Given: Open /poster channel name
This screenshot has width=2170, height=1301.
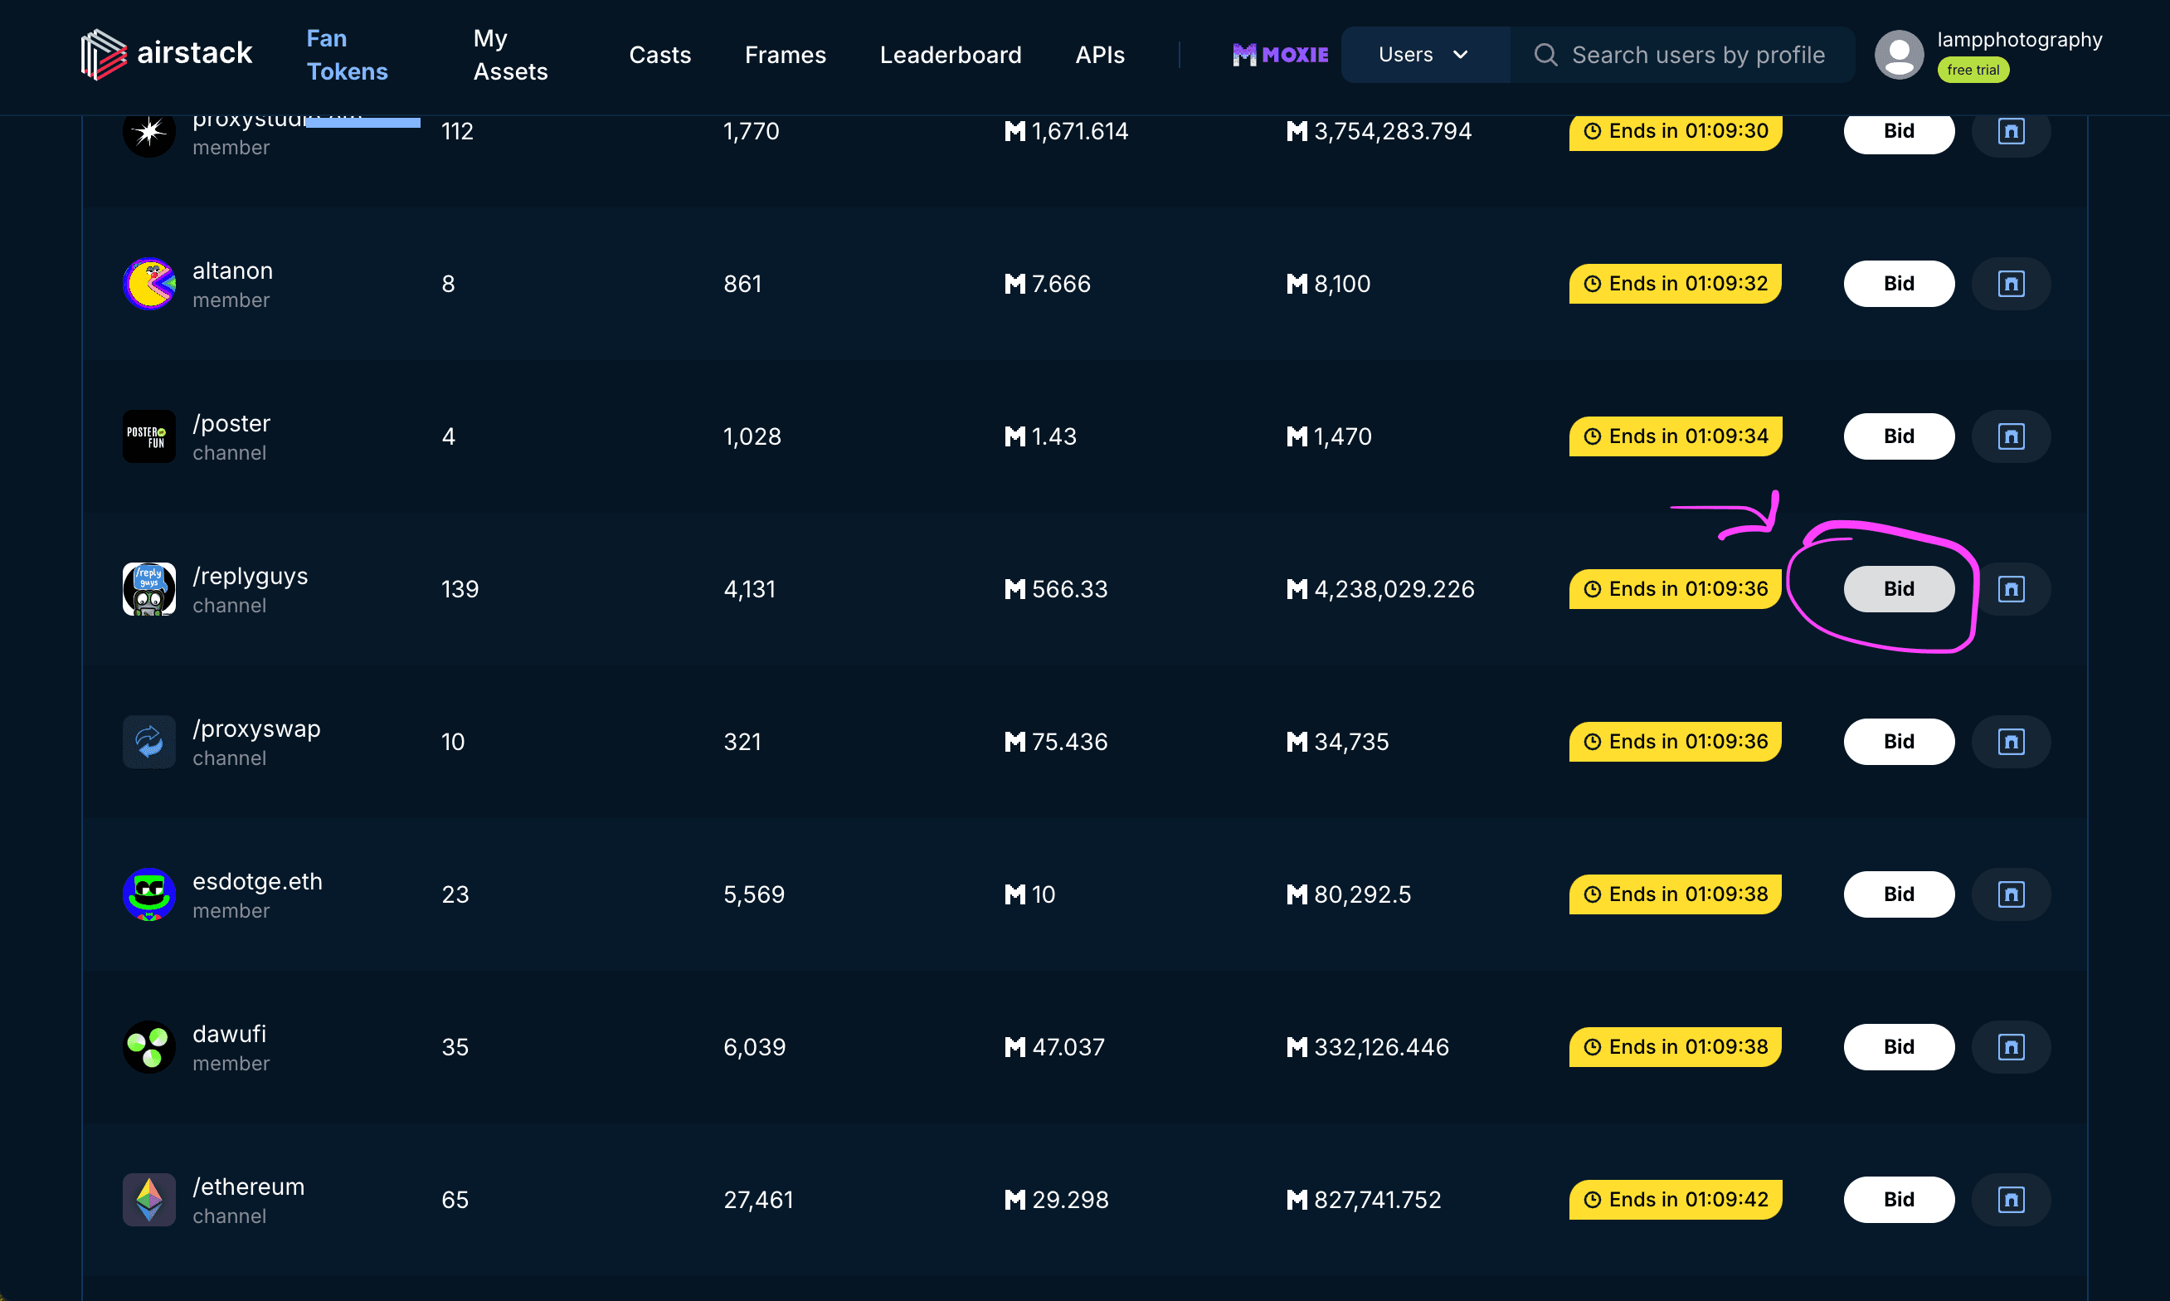Looking at the screenshot, I should [x=231, y=423].
